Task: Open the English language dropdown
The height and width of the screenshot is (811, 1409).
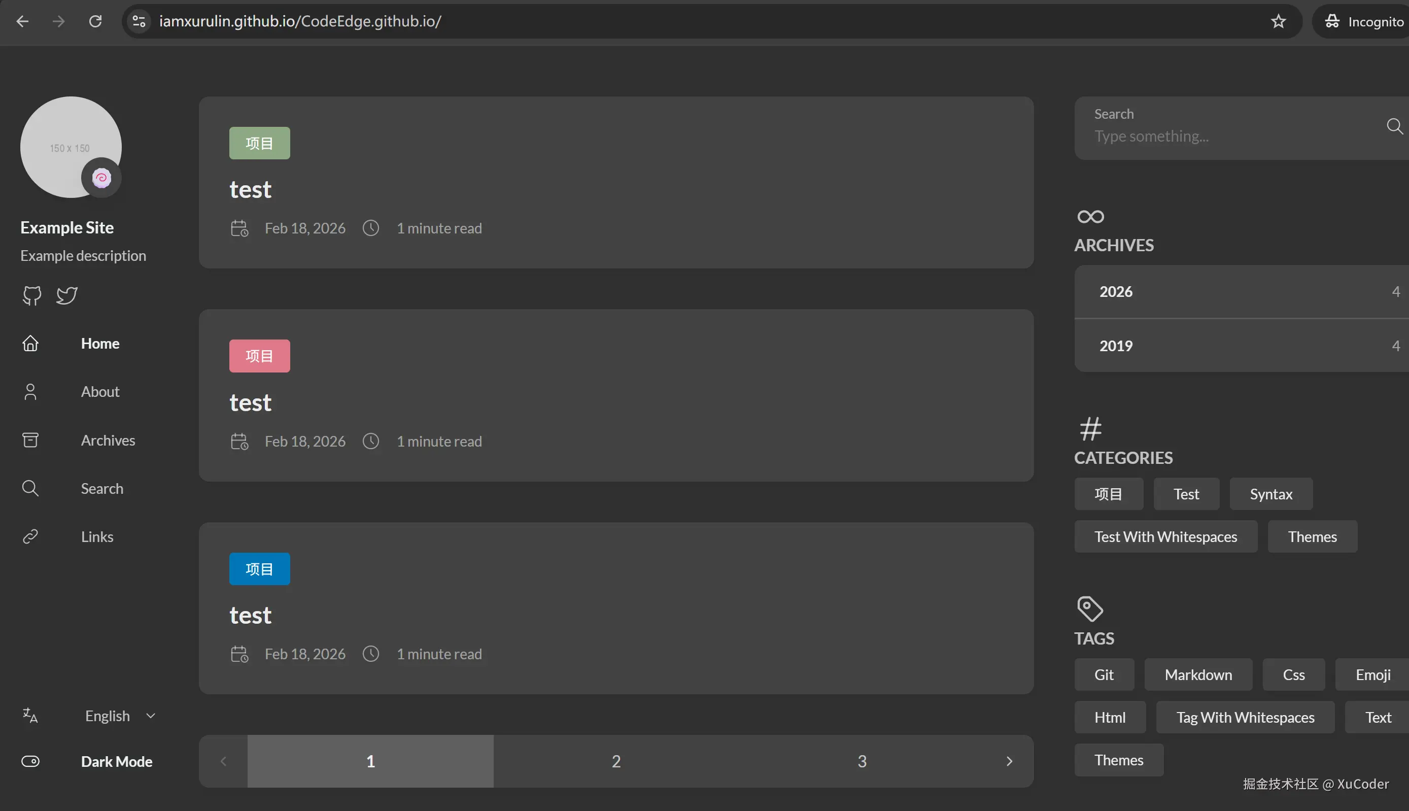Action: pos(119,716)
